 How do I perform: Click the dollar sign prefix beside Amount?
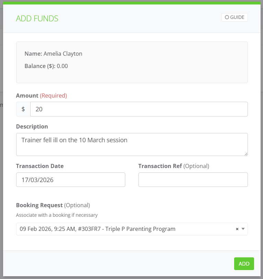click(23, 109)
